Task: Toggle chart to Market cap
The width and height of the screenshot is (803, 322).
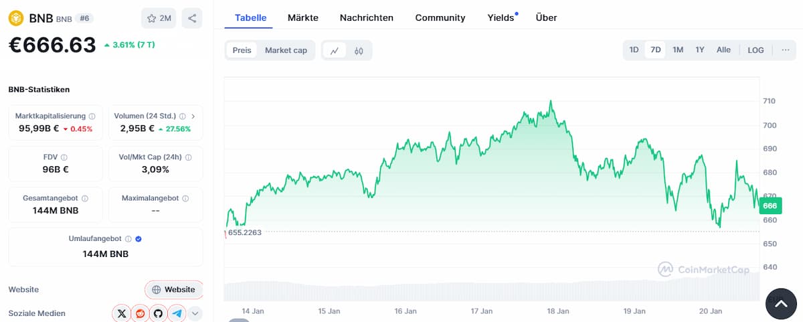Action: pos(286,50)
